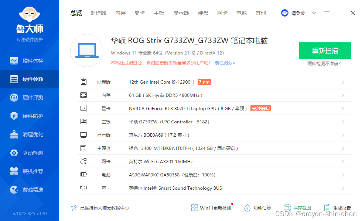Screen dimensions: 362x221
Task: Click the 驱动检测 hexagon icon
Action: [x=14, y=153]
